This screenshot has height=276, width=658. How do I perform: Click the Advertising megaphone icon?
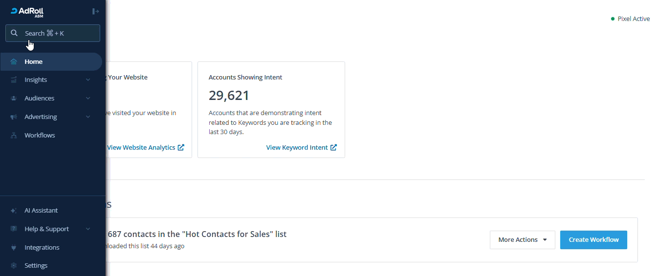click(x=14, y=117)
